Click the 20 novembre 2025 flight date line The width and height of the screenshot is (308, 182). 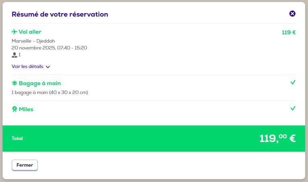[x=49, y=48]
